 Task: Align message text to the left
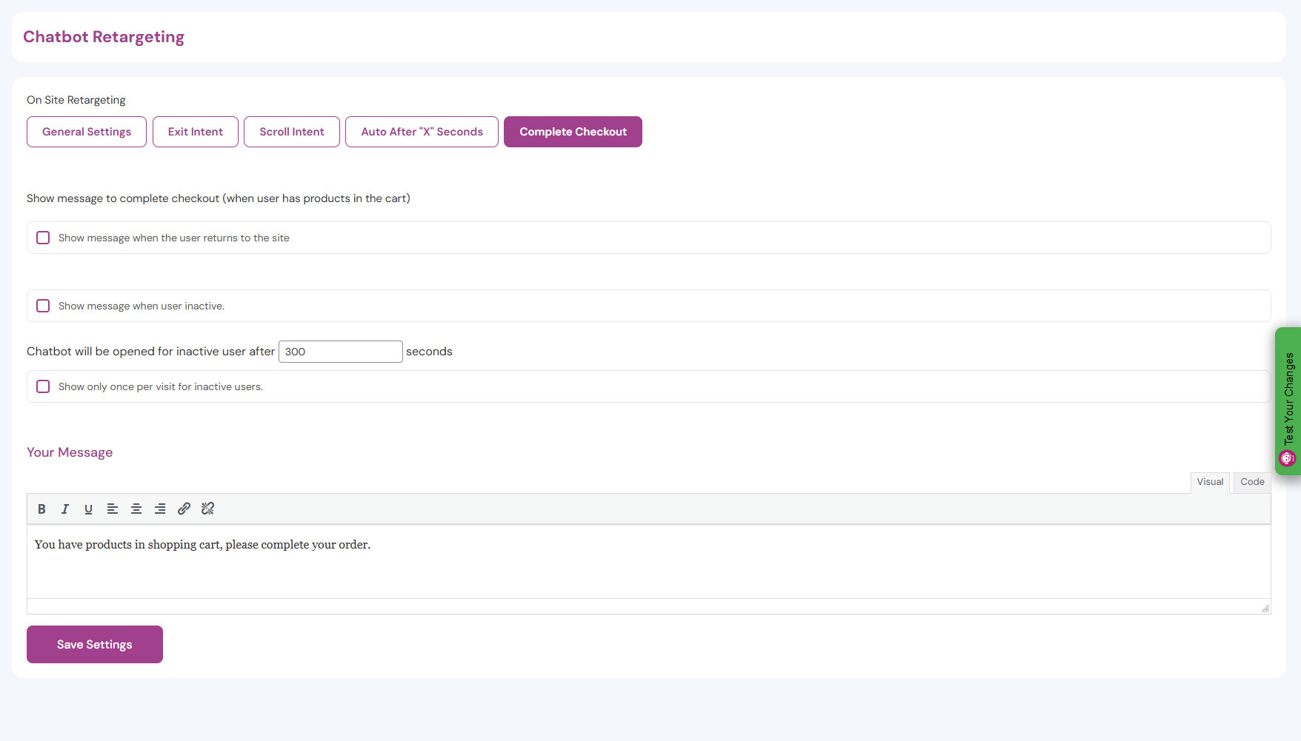(113, 509)
